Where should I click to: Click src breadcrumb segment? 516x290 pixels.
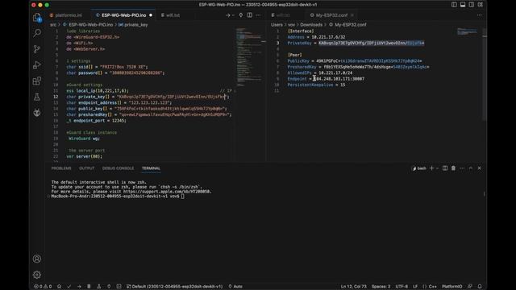click(53, 25)
